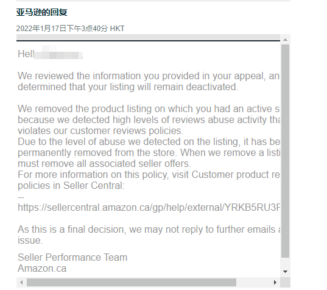
Task: Click the Seller Performance Team signature
Action: pyautogui.click(x=72, y=257)
